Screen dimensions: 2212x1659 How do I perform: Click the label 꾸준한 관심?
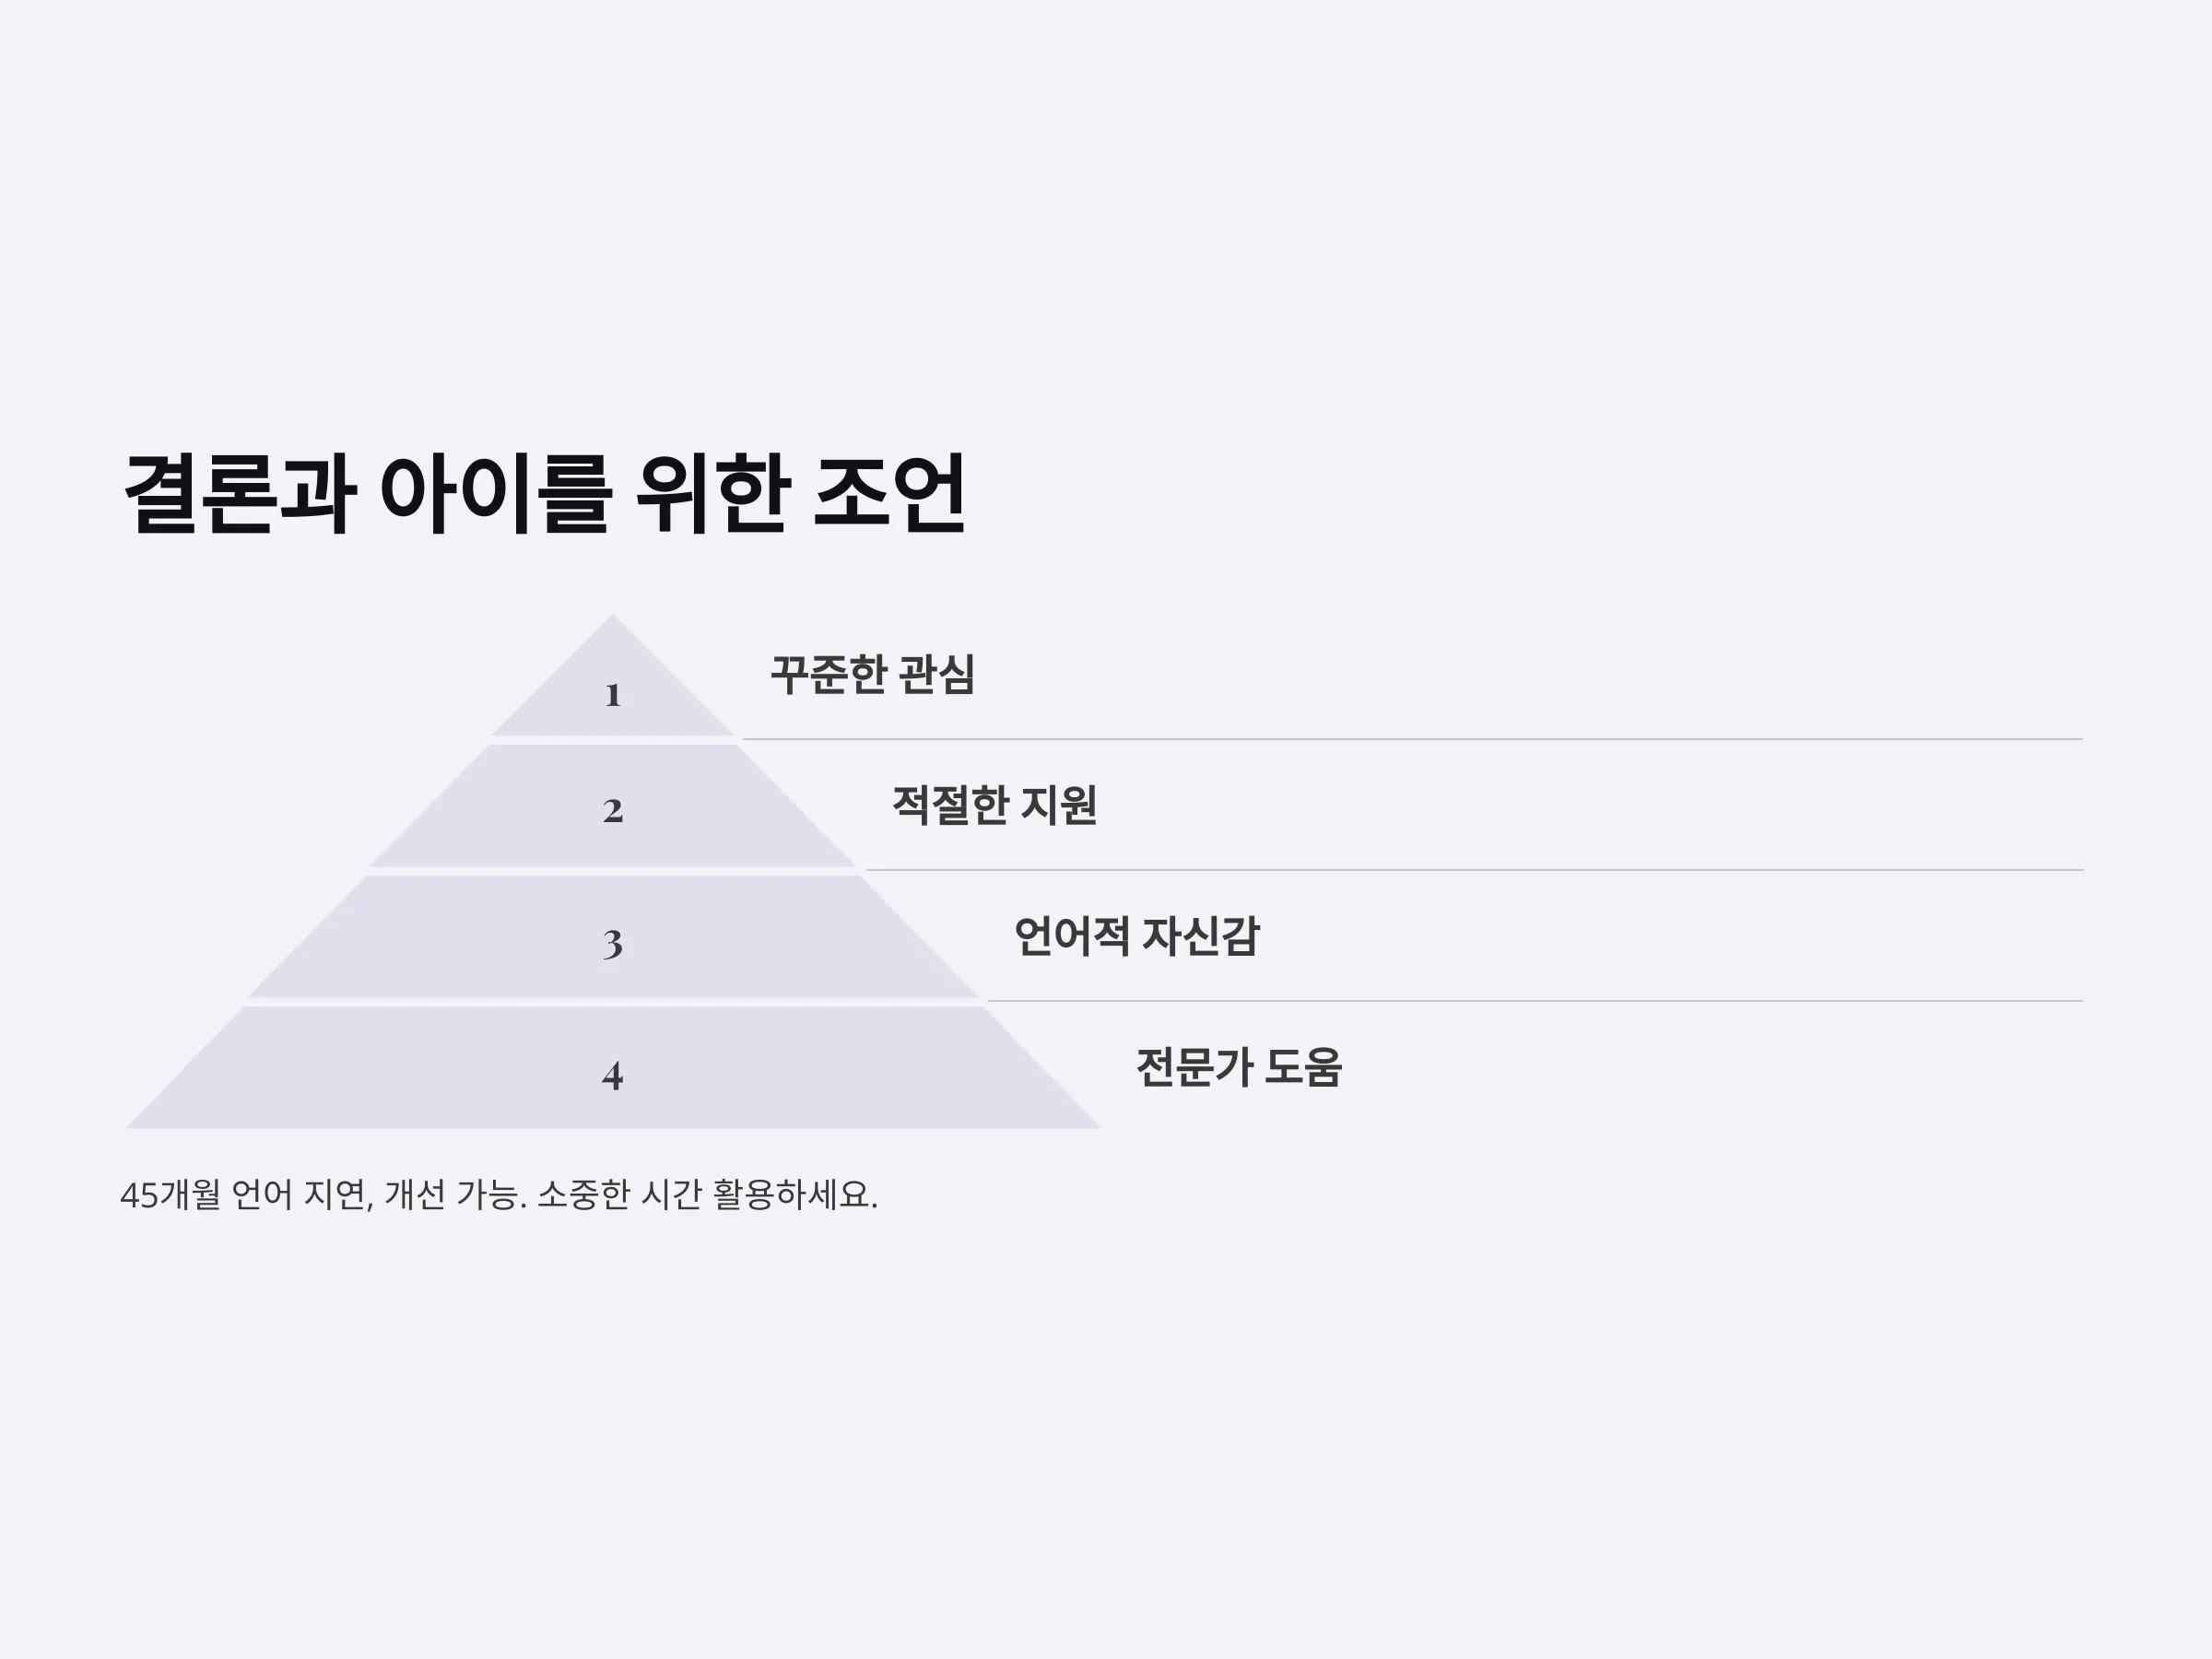[872, 674]
